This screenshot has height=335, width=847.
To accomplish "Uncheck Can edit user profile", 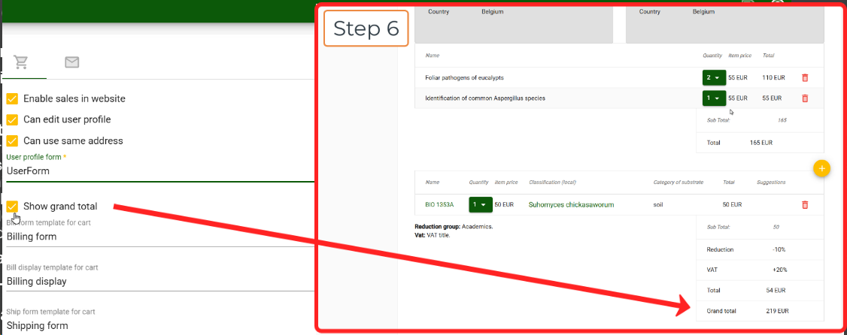I will pyautogui.click(x=12, y=119).
